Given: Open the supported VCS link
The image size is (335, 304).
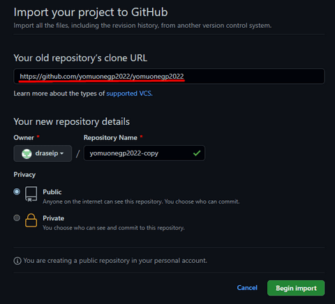Looking at the screenshot, I should [x=129, y=93].
